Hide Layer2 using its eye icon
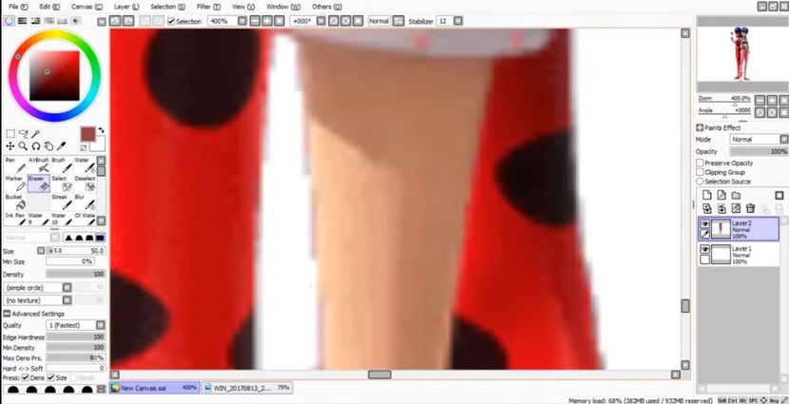Image resolution: width=789 pixels, height=404 pixels. tap(705, 224)
